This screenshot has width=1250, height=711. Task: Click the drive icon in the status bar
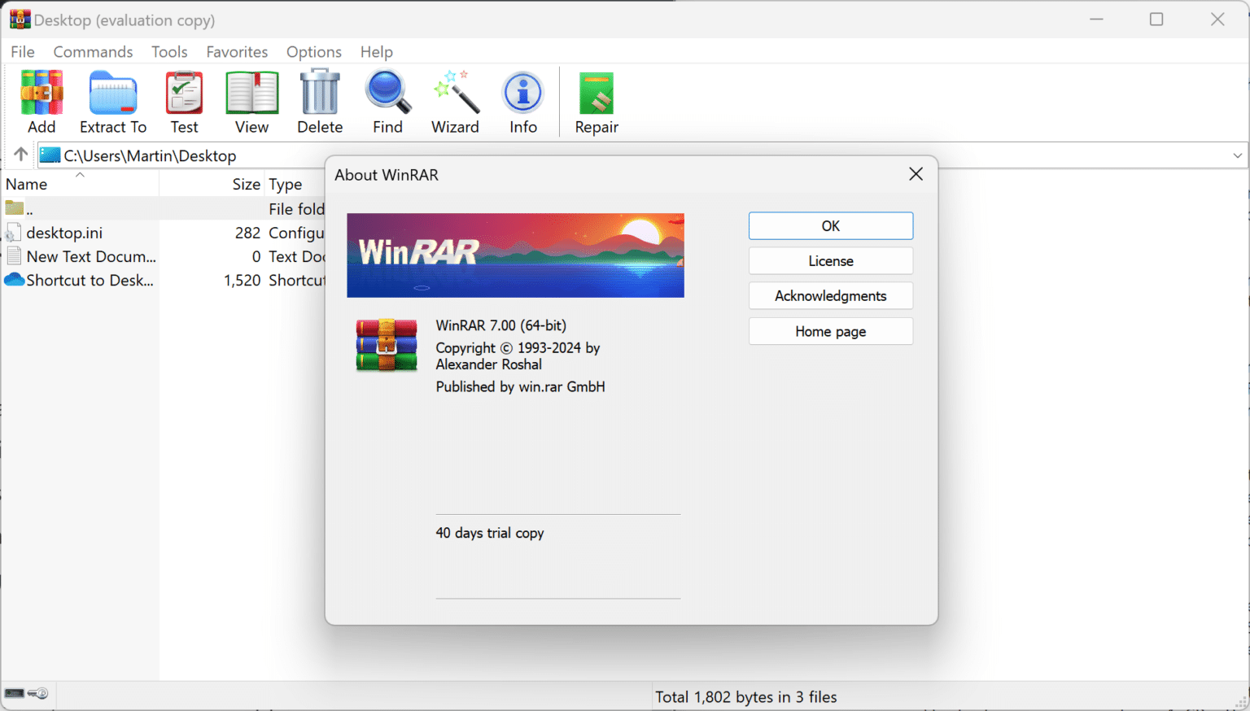click(13, 694)
